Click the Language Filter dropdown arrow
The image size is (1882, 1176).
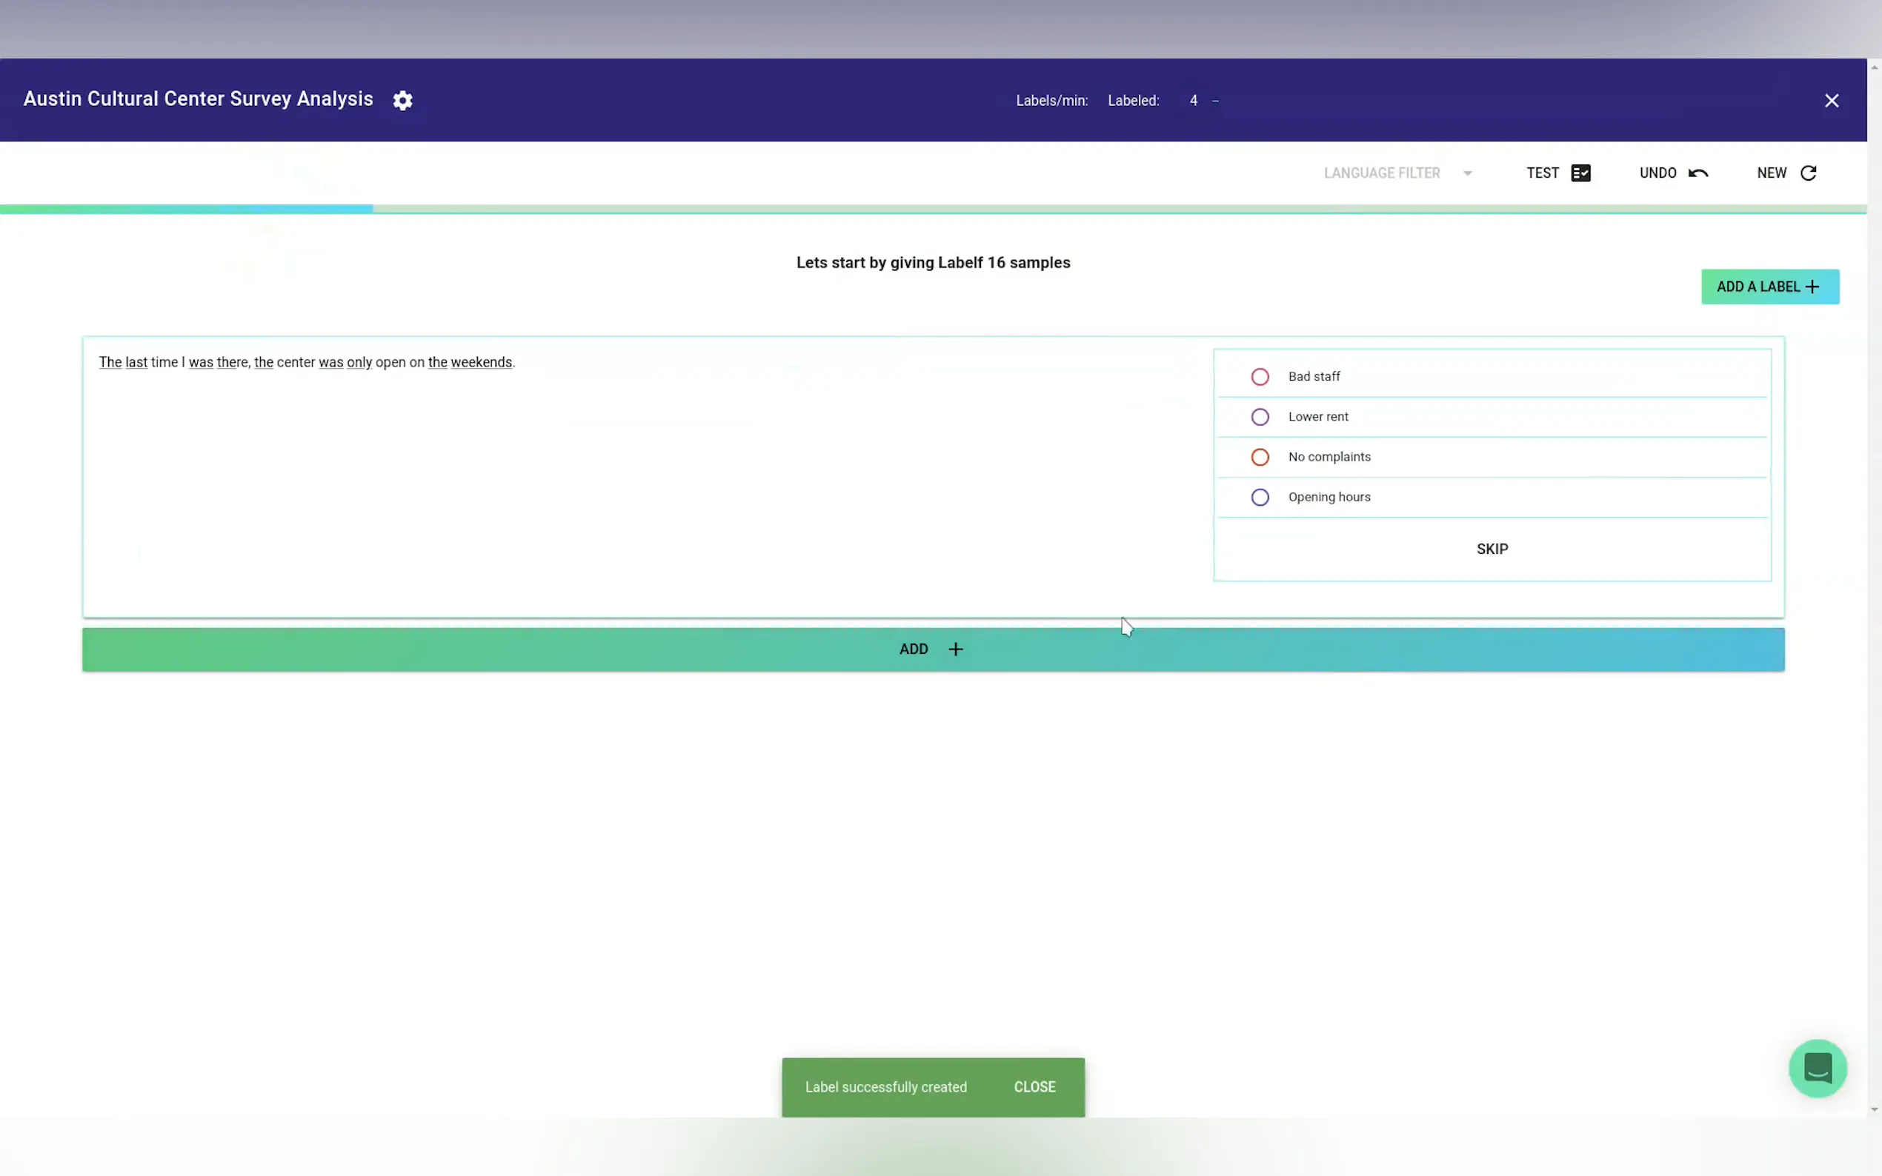[x=1467, y=173]
